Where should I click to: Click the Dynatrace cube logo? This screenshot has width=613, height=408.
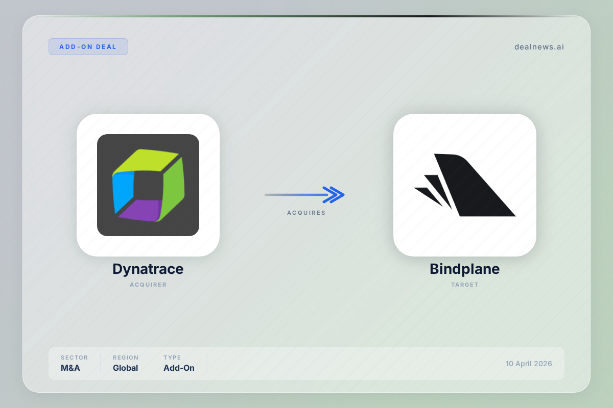(148, 185)
